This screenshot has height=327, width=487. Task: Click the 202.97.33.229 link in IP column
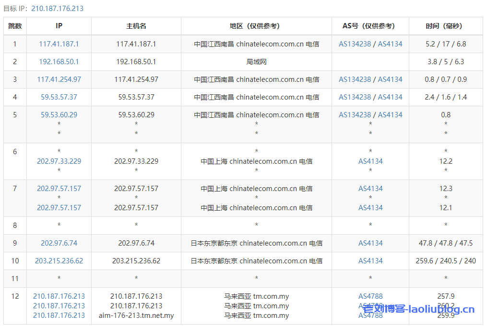pos(59,161)
